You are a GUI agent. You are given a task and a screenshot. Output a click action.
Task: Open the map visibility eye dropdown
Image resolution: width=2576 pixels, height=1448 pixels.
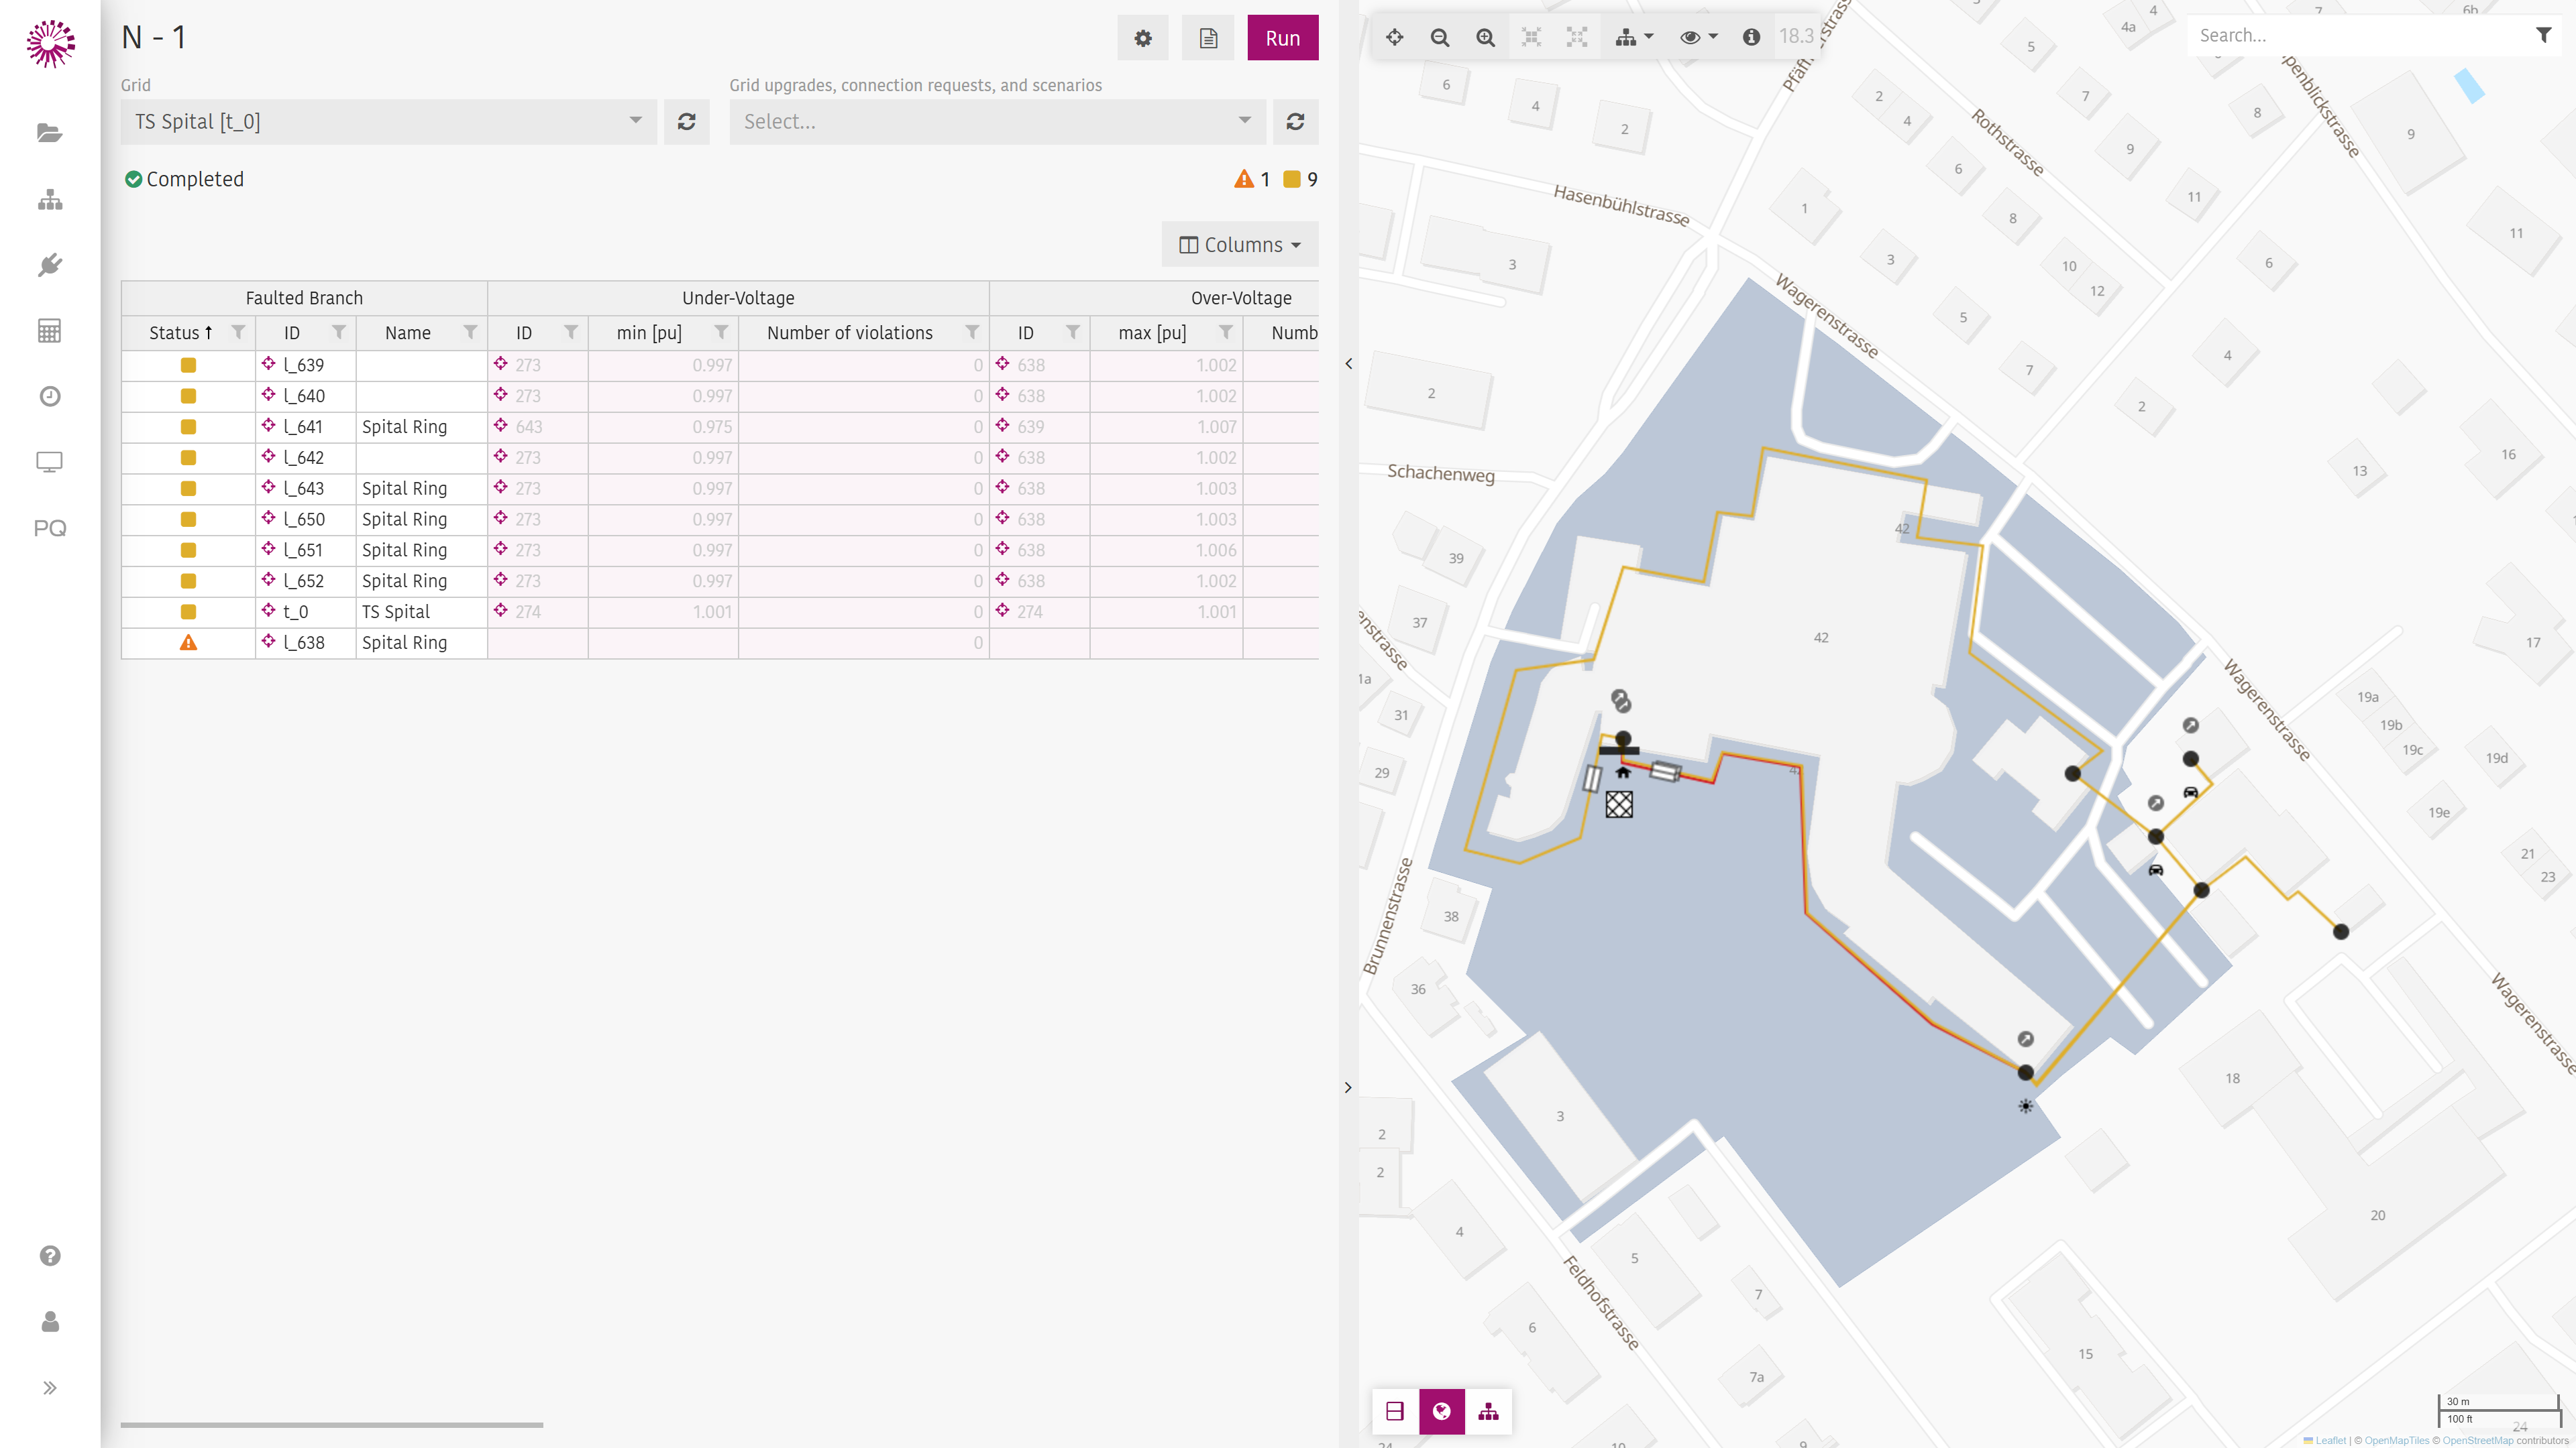[1698, 37]
